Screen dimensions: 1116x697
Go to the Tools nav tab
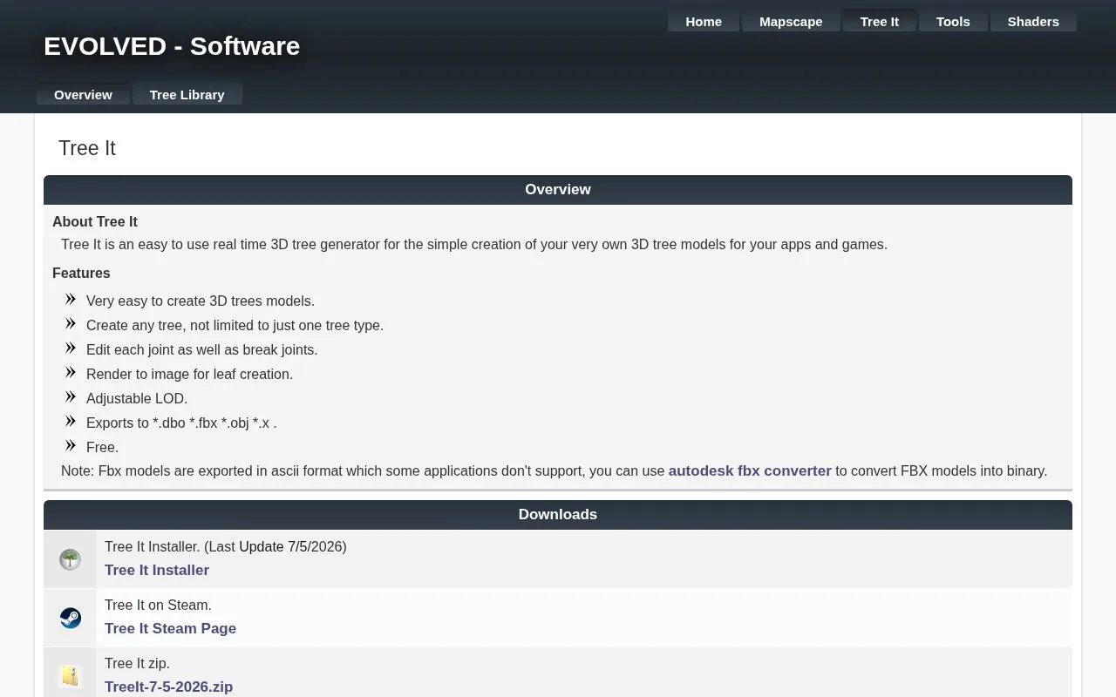pyautogui.click(x=953, y=21)
